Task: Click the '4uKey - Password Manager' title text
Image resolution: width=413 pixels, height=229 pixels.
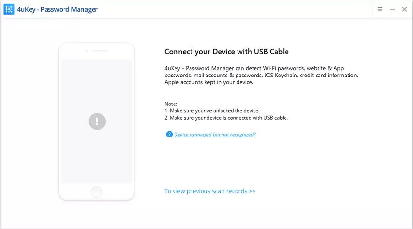Action: pos(57,10)
